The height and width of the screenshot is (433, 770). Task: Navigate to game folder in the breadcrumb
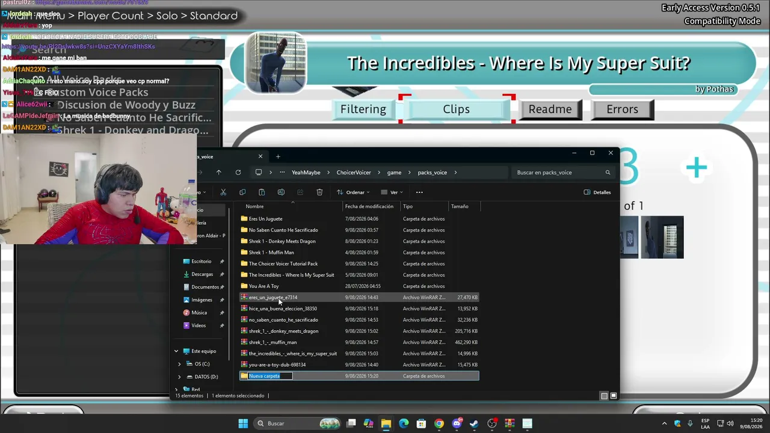(x=394, y=173)
